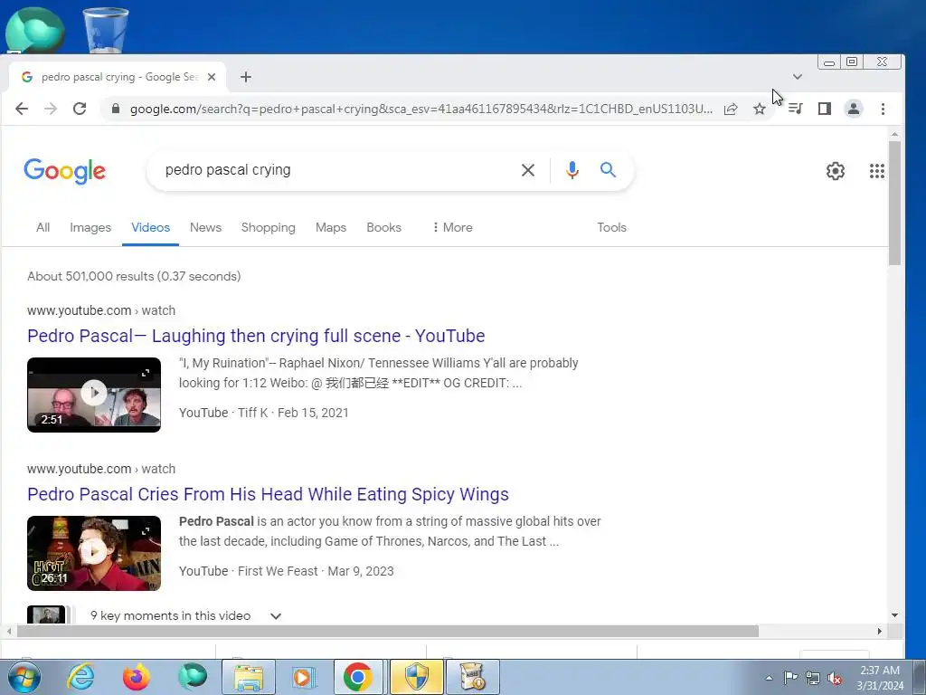Switch to the News results tab
Screen dimensions: 926x695
pos(205,227)
